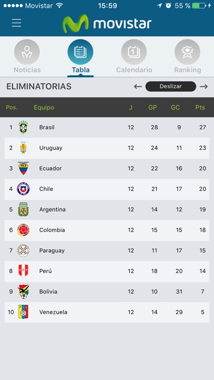Tap the Deslizar pill button
Viewport: 214px width, 380px height.
[x=171, y=86]
